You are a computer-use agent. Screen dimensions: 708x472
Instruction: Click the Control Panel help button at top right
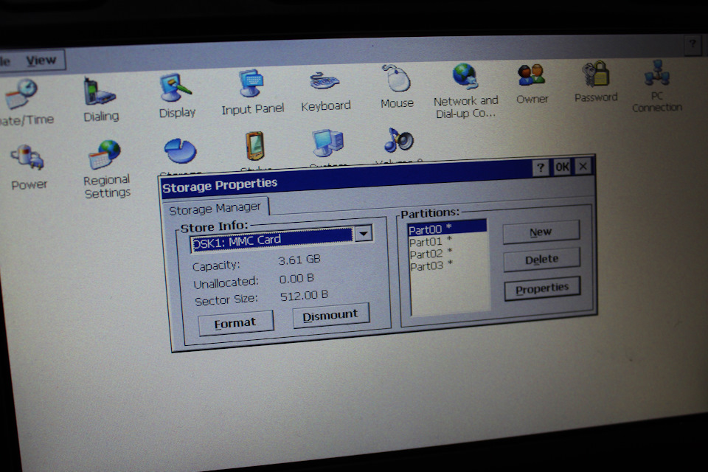[693, 44]
